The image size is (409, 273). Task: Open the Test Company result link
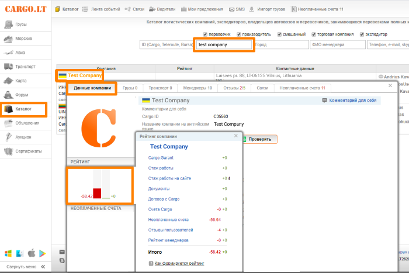[85, 75]
